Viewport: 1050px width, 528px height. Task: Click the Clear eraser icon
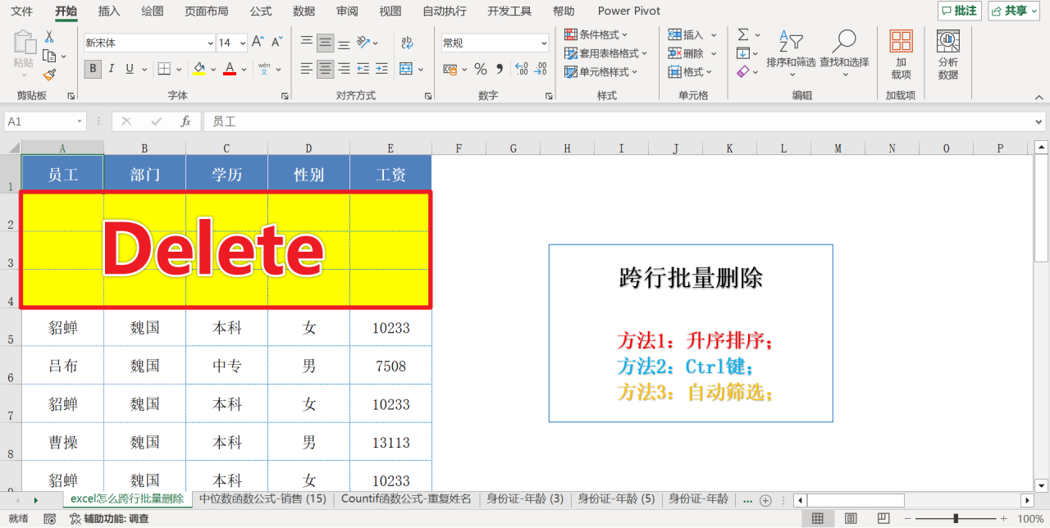742,72
